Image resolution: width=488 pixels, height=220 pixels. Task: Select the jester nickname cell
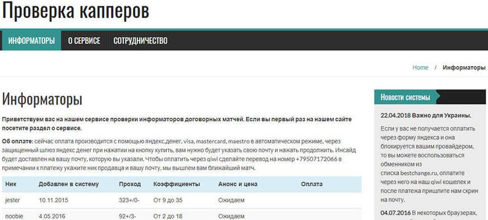click(12, 200)
